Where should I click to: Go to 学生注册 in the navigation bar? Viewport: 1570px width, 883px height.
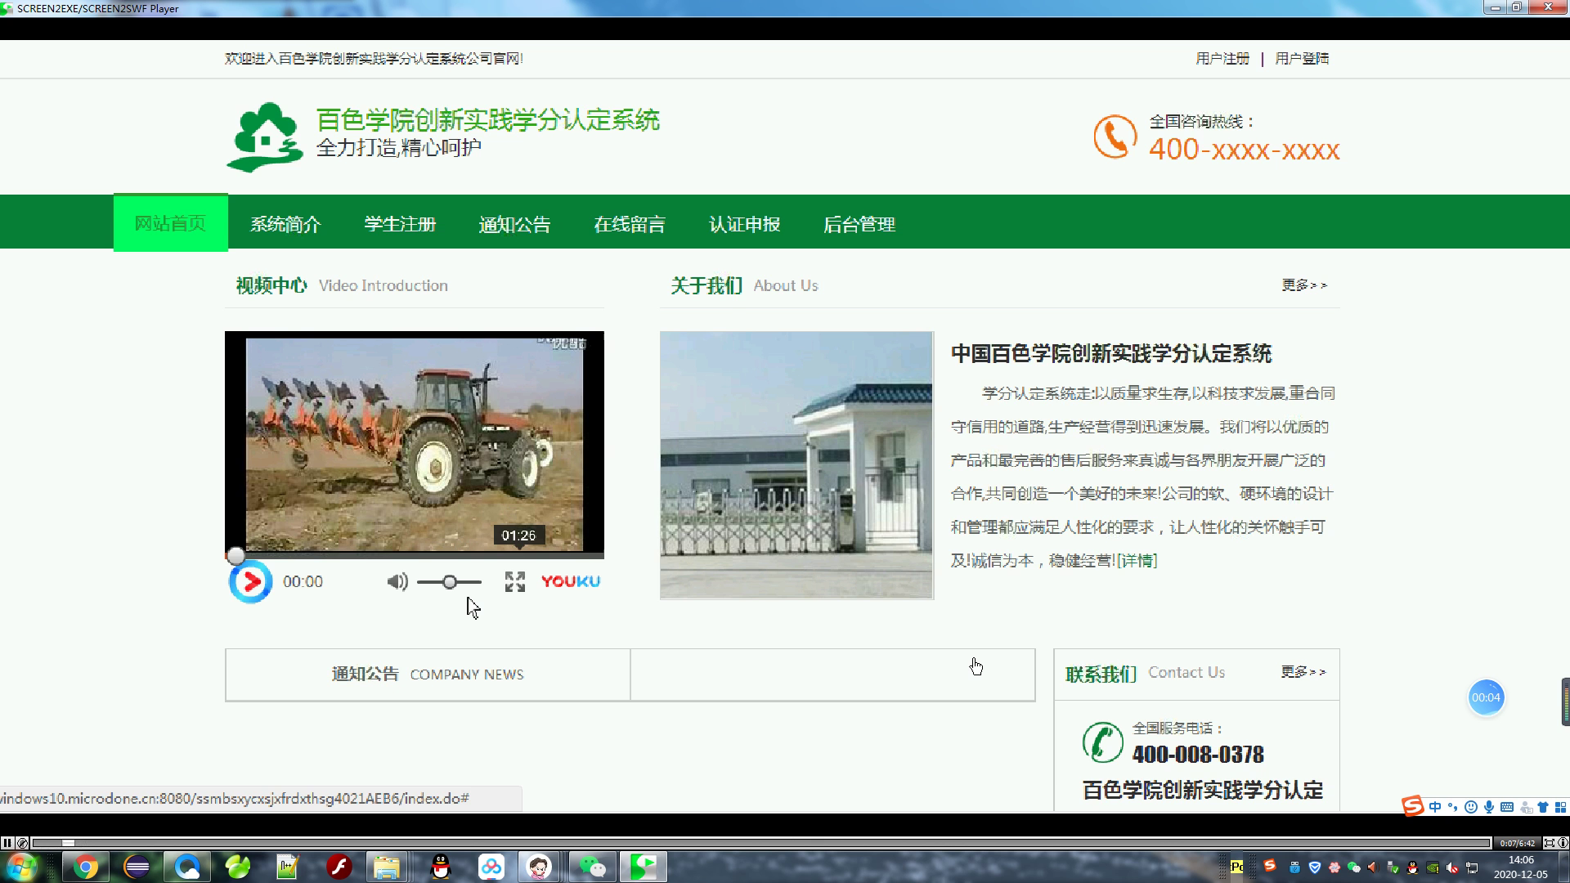point(400,224)
